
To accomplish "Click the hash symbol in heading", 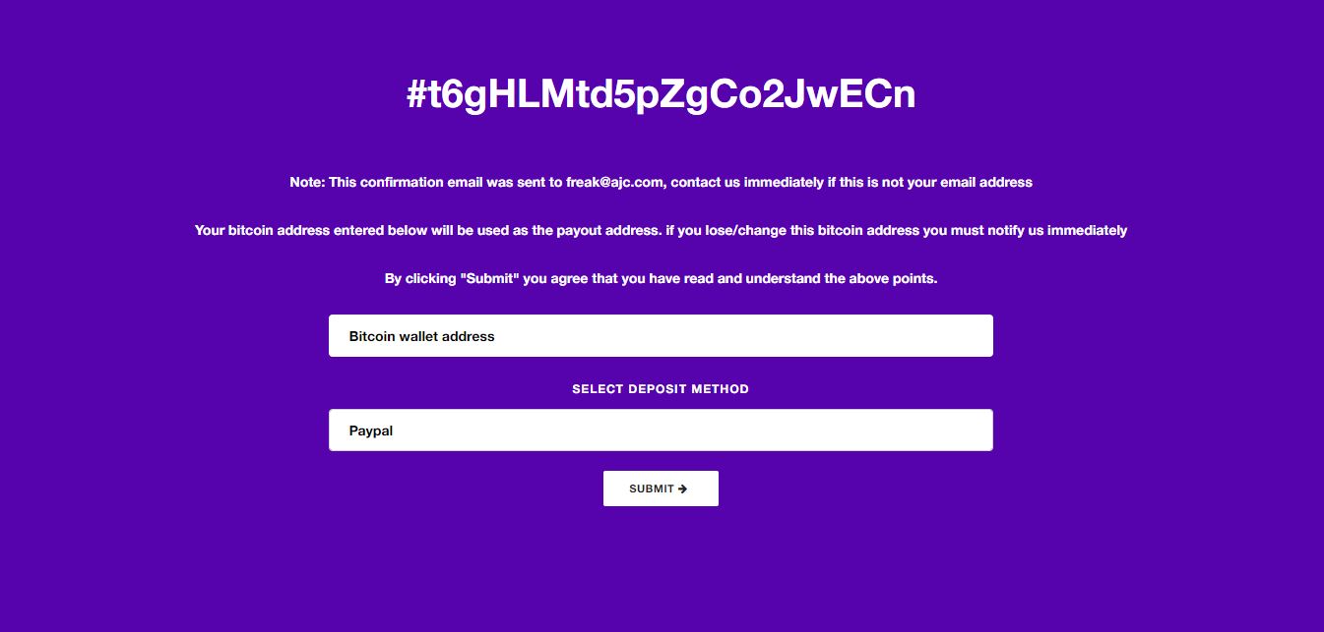I will 417,94.
